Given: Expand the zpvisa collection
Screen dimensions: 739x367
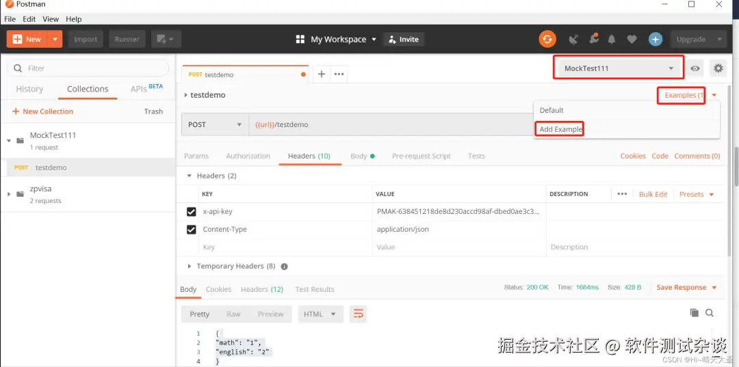Looking at the screenshot, I should pyautogui.click(x=9, y=194).
